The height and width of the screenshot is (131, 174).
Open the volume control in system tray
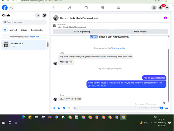point(155,123)
